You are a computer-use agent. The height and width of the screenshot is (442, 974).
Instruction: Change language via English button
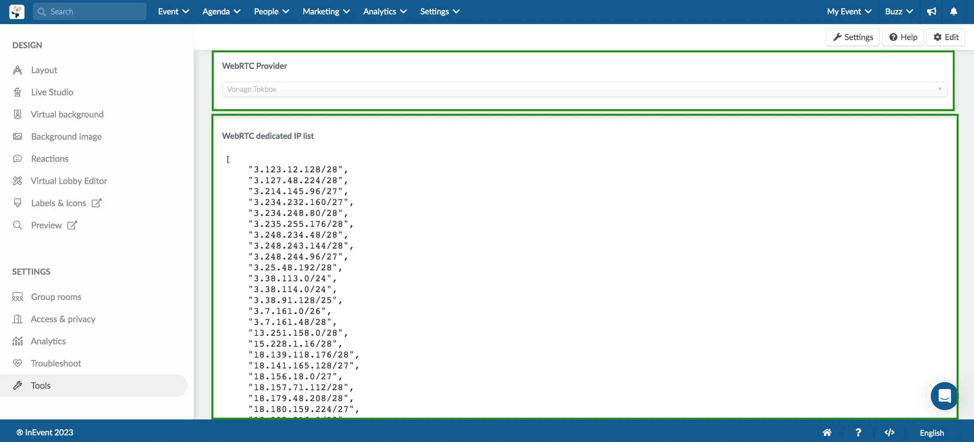932,433
